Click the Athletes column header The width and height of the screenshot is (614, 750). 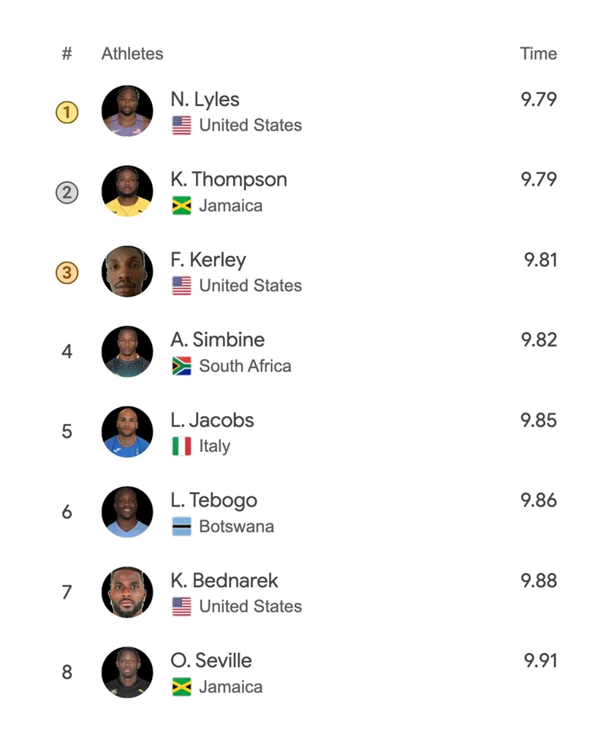(x=132, y=53)
